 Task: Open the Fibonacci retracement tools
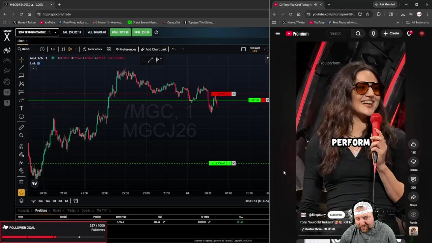21,76
